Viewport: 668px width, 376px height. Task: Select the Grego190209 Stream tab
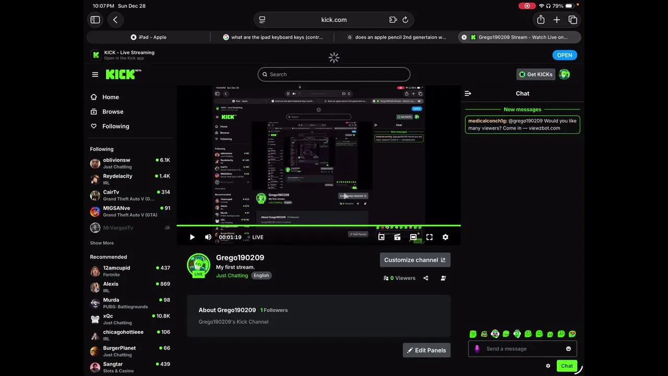[x=520, y=37]
